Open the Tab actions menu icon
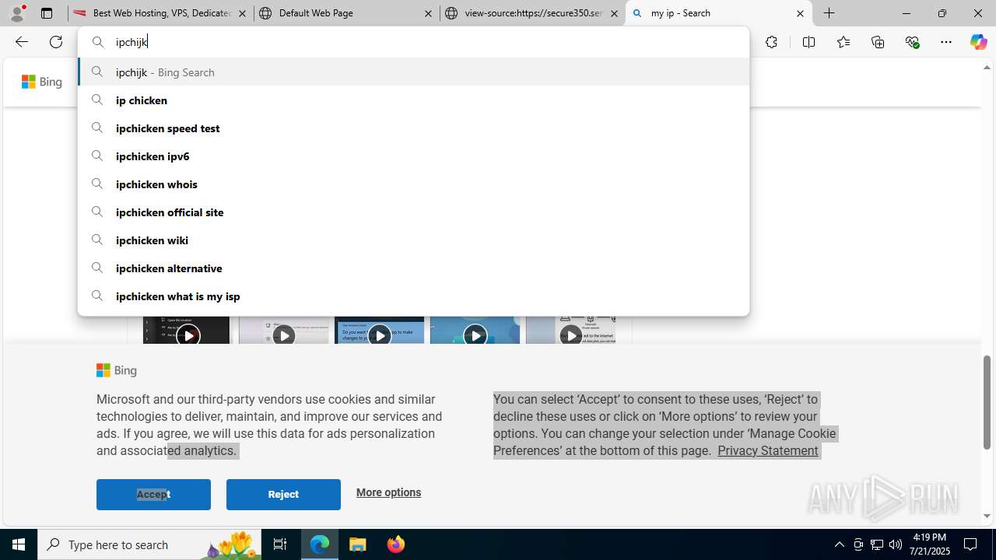This screenshot has height=560, width=996. (x=47, y=13)
